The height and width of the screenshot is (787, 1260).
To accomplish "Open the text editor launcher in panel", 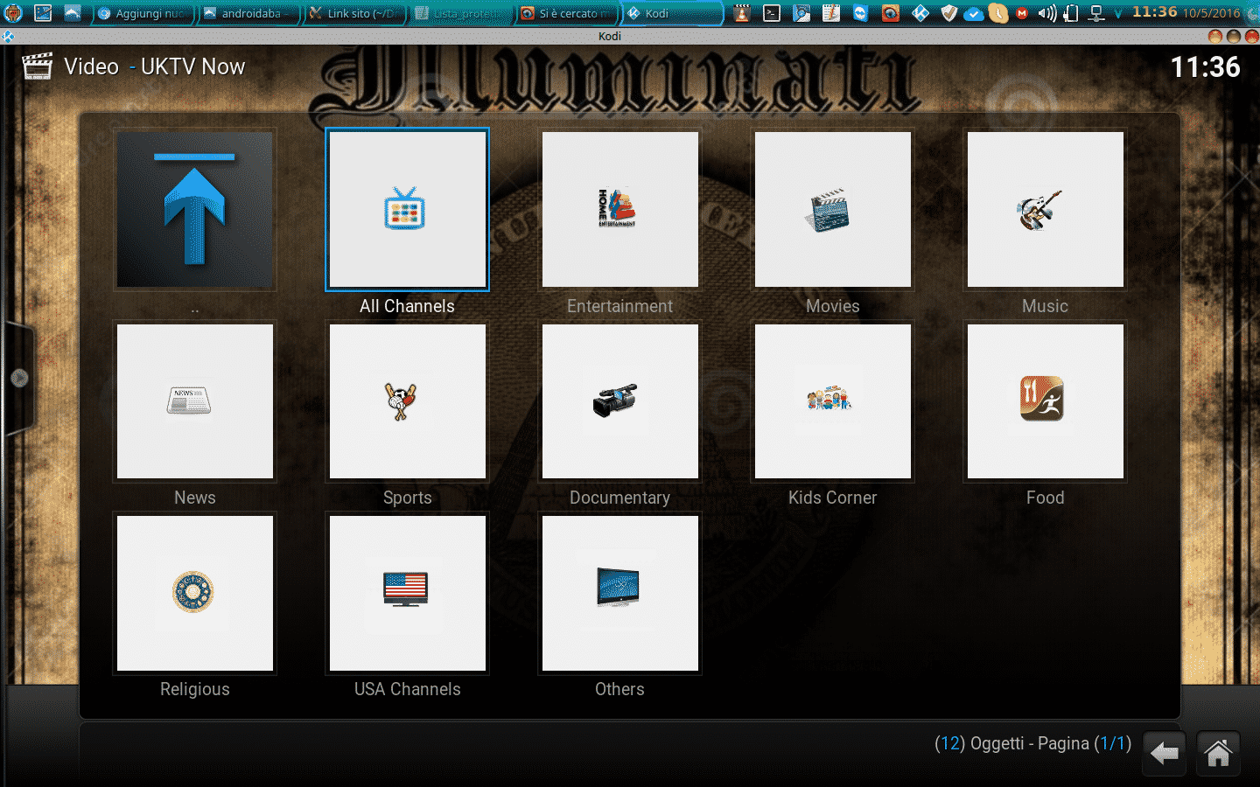I will click(x=831, y=13).
